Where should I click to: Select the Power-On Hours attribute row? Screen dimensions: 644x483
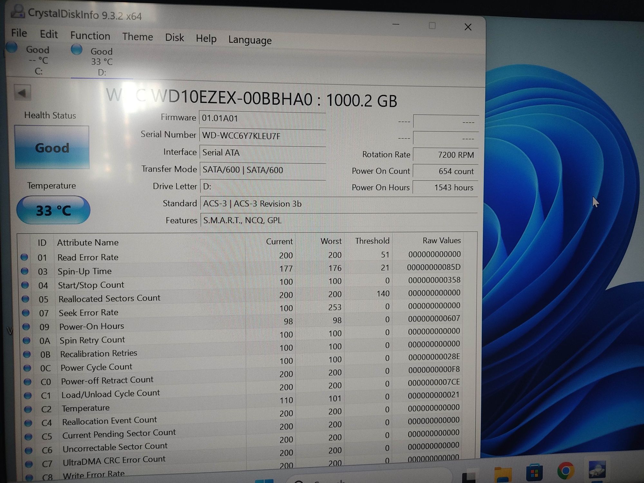(x=241, y=323)
